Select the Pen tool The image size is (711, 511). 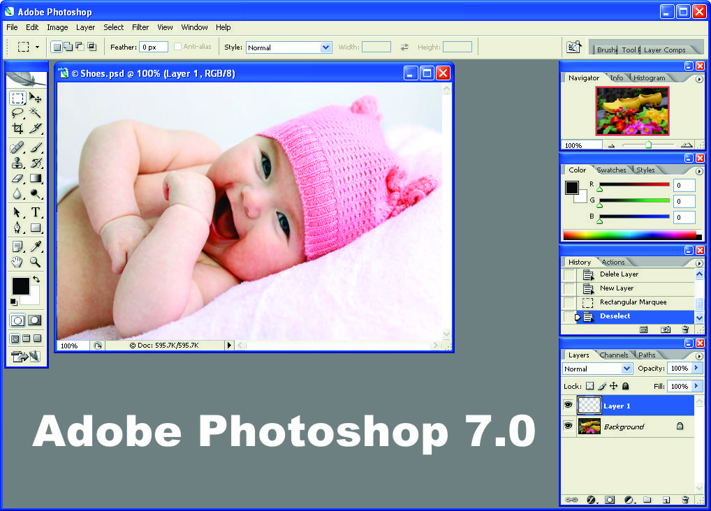[17, 227]
